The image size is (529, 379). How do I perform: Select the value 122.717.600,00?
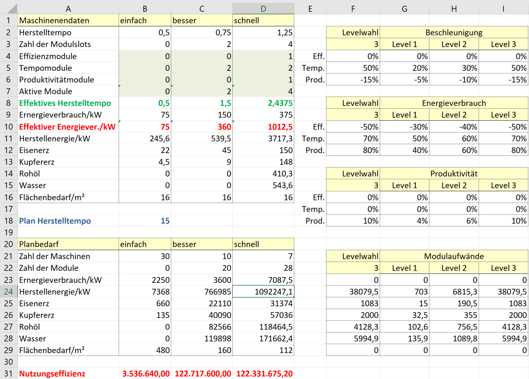(x=202, y=374)
